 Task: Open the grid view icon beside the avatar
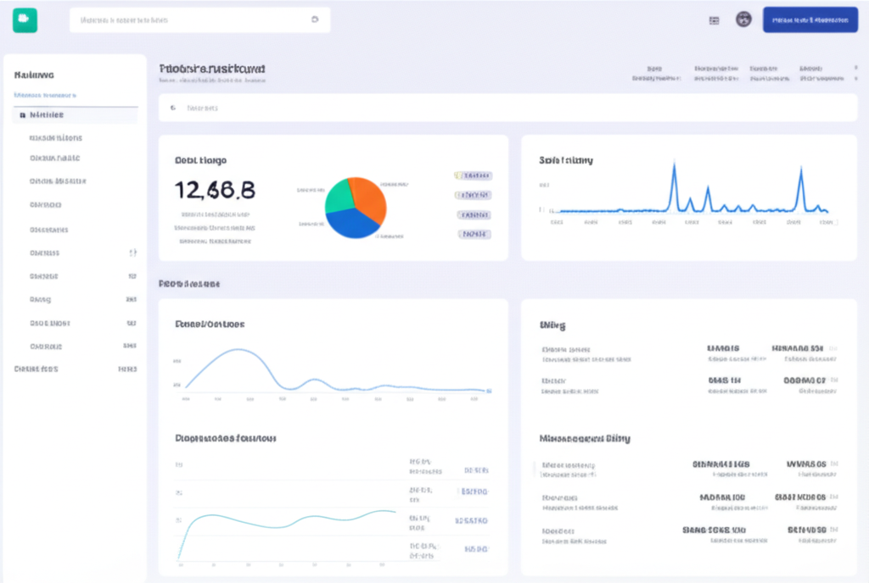click(714, 19)
